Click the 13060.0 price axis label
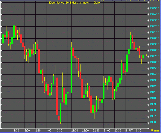The height and width of the screenshot is (133, 161). pyautogui.click(x=154, y=122)
